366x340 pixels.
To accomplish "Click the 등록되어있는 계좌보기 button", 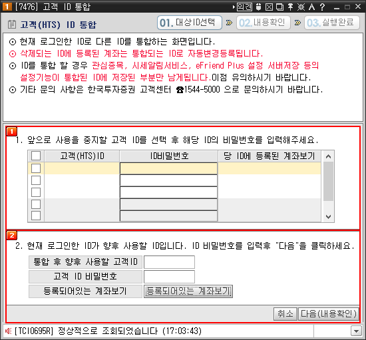I will click(x=188, y=291).
